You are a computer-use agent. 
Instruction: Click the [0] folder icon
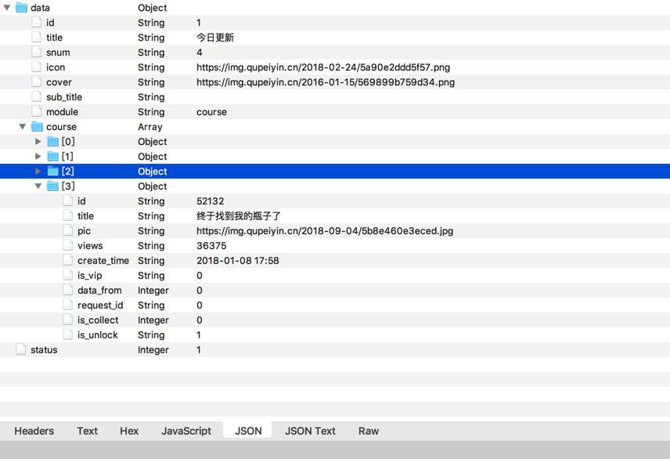click(x=52, y=142)
